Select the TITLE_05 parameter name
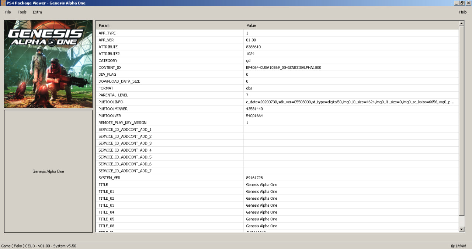The width and height of the screenshot is (472, 249). tap(106, 219)
